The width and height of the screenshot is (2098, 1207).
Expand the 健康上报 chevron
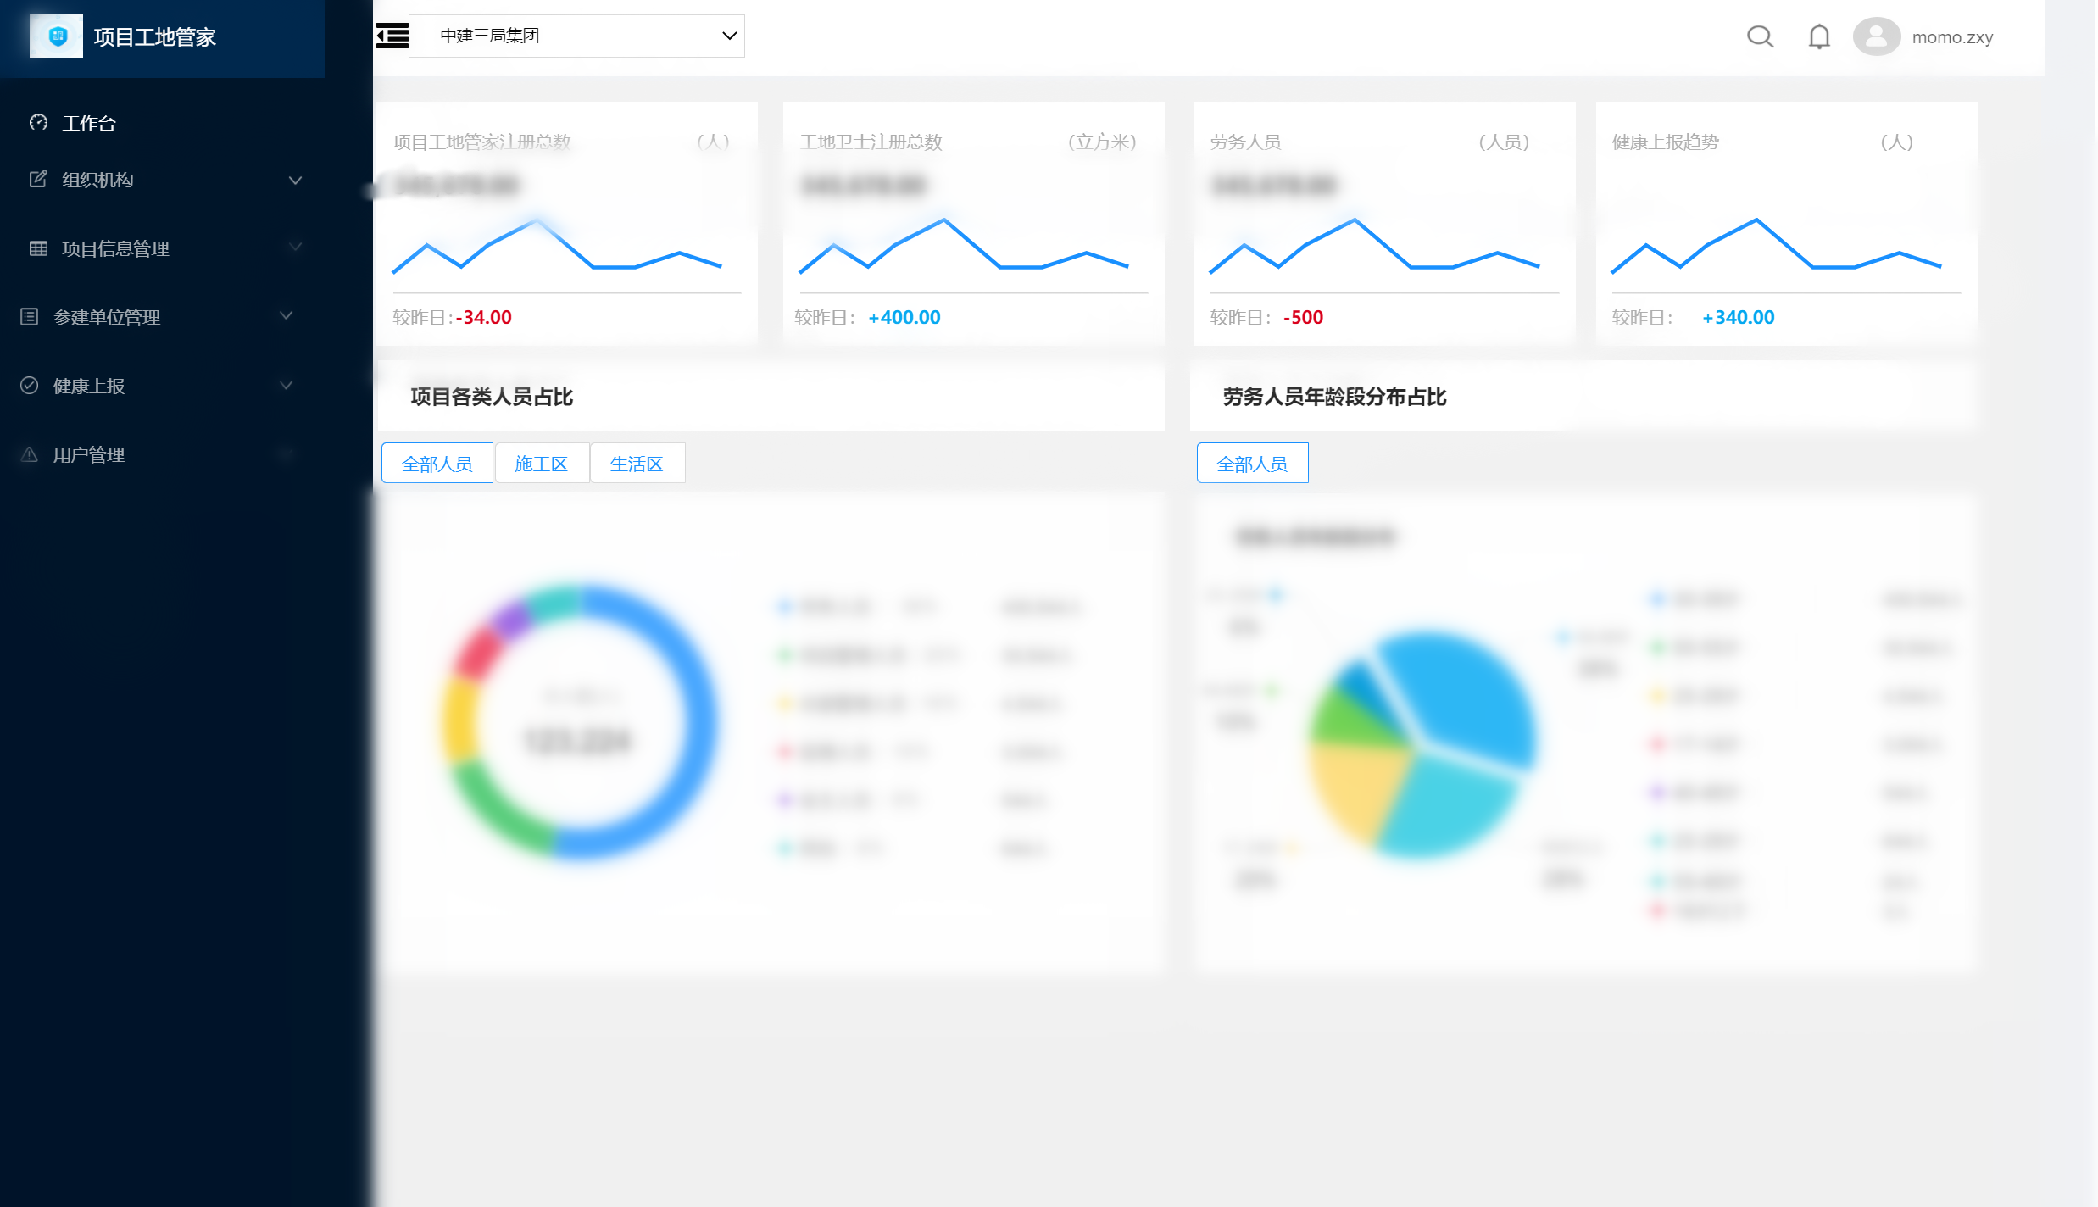point(287,386)
